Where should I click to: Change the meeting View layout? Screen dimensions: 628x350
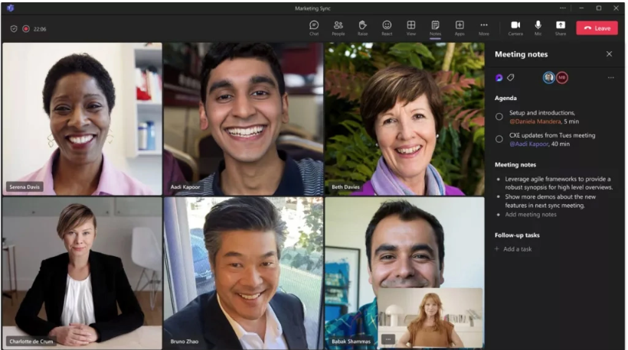pyautogui.click(x=411, y=28)
